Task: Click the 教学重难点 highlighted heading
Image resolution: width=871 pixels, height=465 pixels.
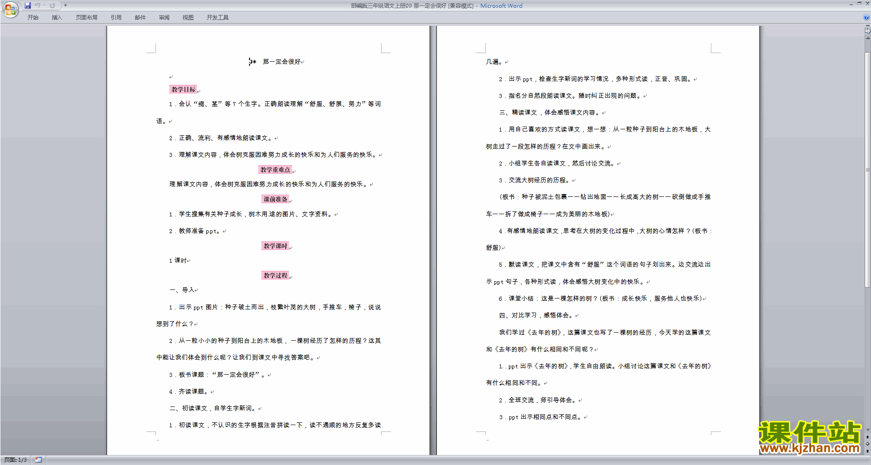Action: 275,170
